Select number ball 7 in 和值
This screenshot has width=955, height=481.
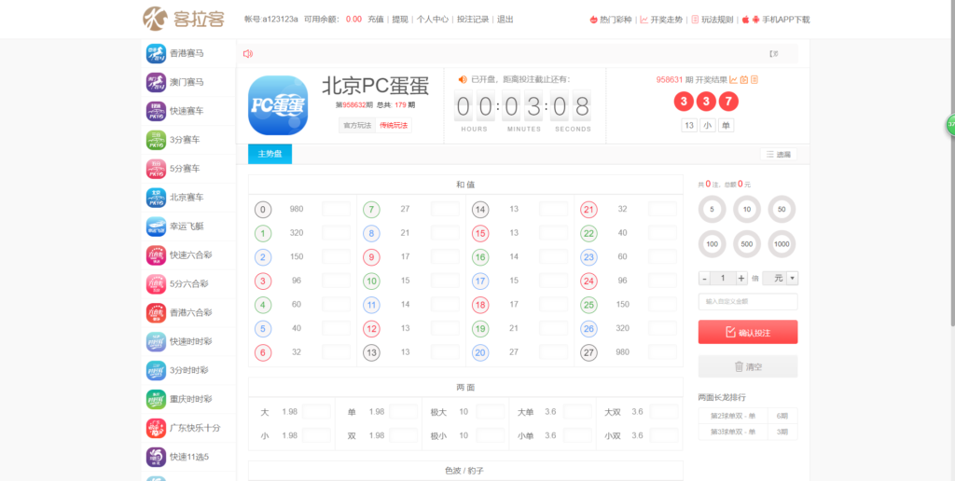371,210
